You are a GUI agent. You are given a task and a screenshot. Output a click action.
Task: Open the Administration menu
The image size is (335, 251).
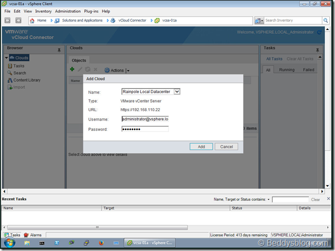click(68, 11)
